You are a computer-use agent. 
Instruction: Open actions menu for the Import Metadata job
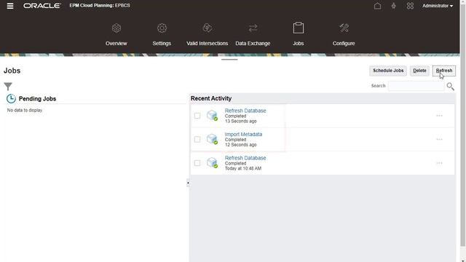pyautogui.click(x=439, y=139)
